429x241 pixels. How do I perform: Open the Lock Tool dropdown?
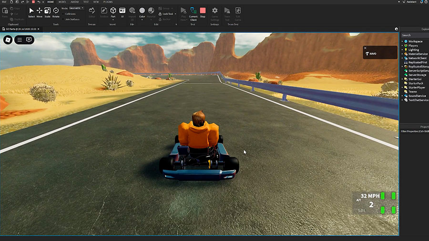tap(175, 14)
